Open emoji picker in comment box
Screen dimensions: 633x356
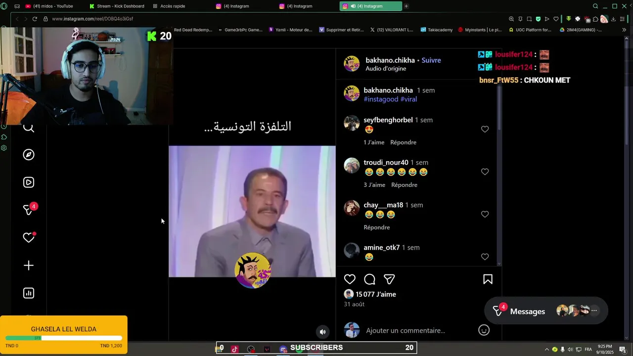[484, 330]
